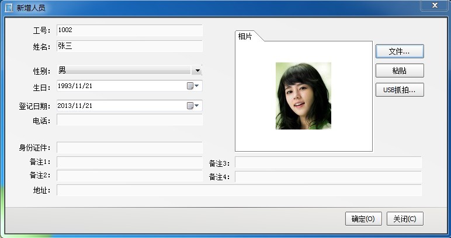Click the 姓名 field containing 张三
The image size is (451, 238).
click(x=130, y=46)
